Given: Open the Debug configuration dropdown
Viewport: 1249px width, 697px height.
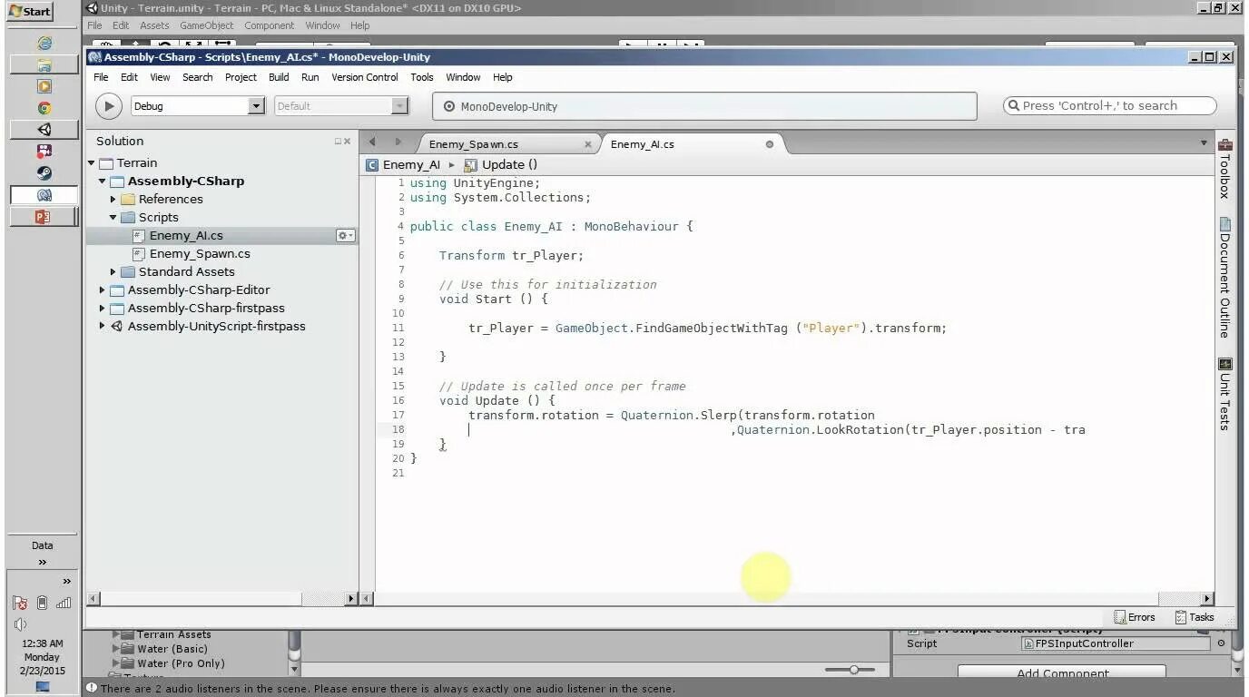Looking at the screenshot, I should point(198,106).
